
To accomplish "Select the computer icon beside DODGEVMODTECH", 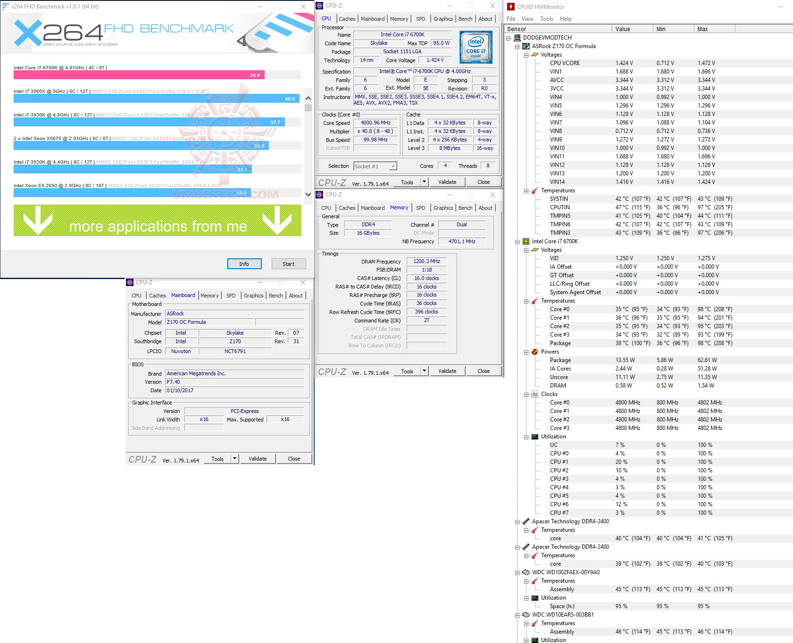I will coord(517,38).
